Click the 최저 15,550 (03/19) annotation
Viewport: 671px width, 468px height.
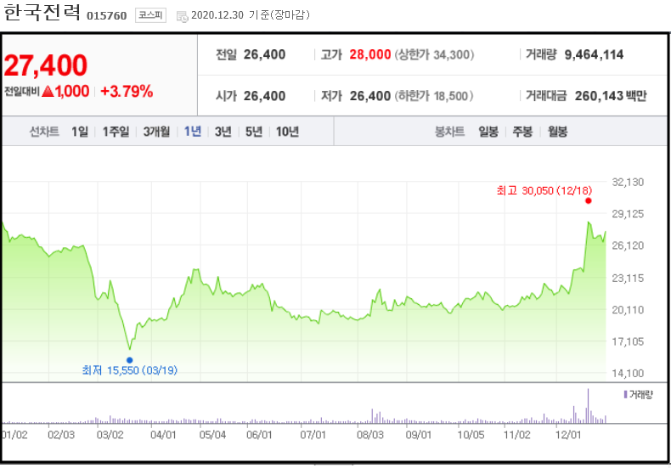[x=130, y=370]
